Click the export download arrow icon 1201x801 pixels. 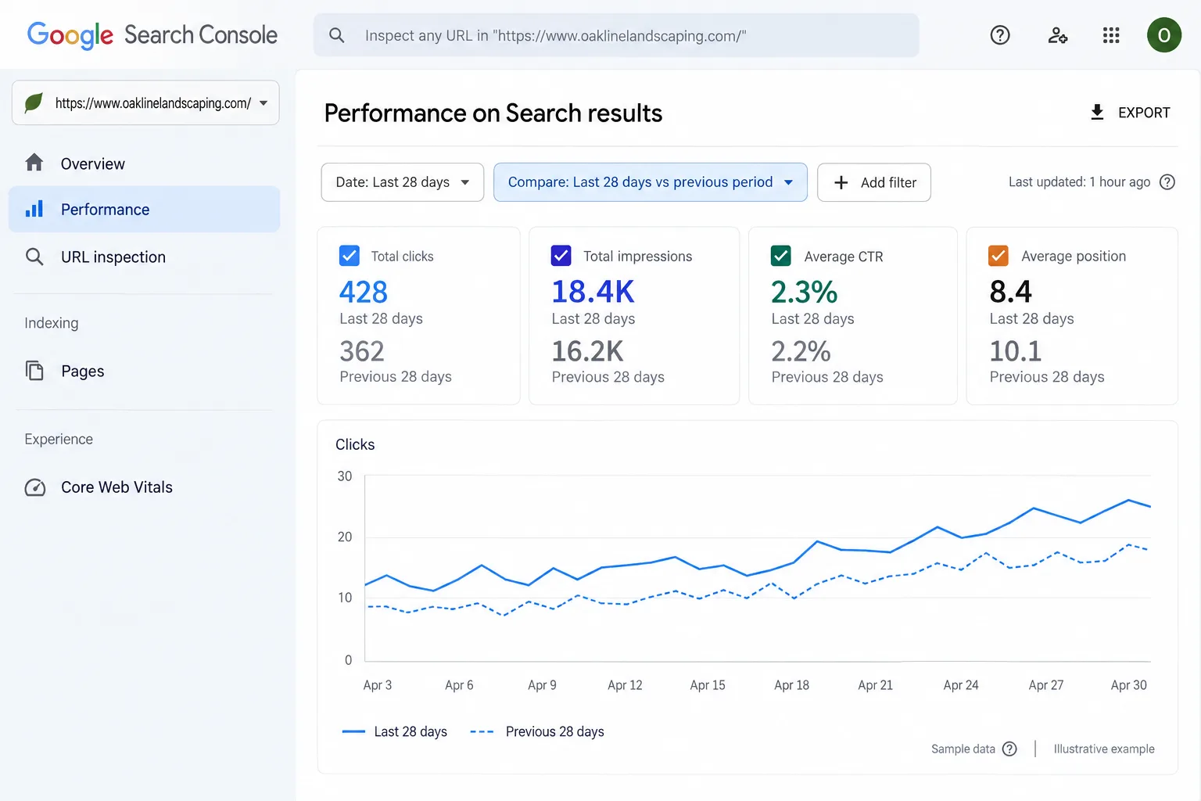tap(1098, 113)
